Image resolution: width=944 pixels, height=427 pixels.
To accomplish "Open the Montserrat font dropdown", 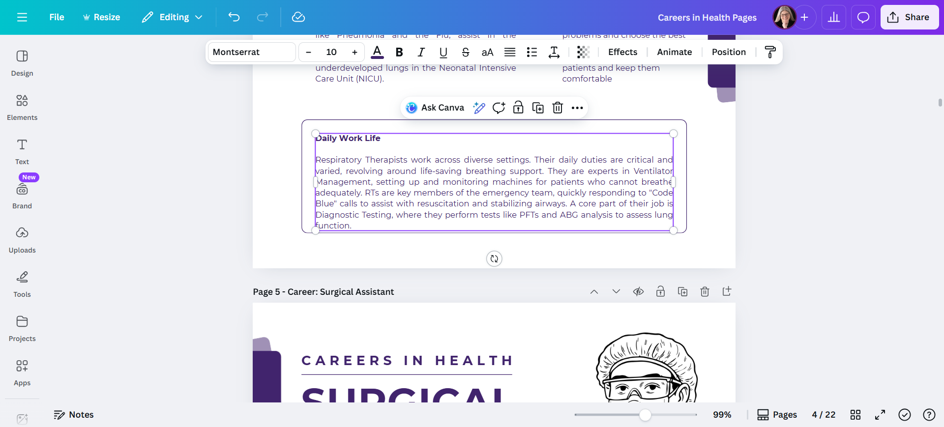I will pos(251,52).
